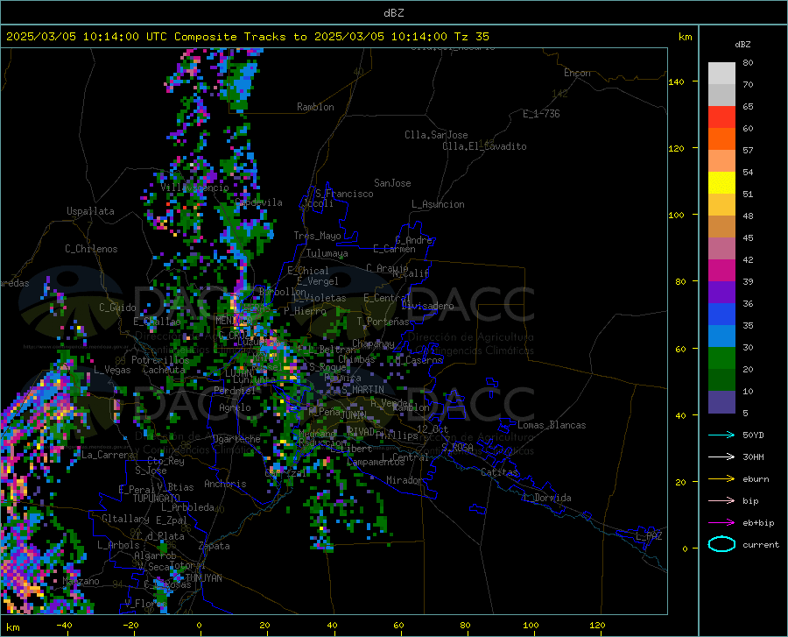Click the magenta eb+bip arrow symbol
Viewport: 788px width, 637px height.
pyautogui.click(x=721, y=523)
